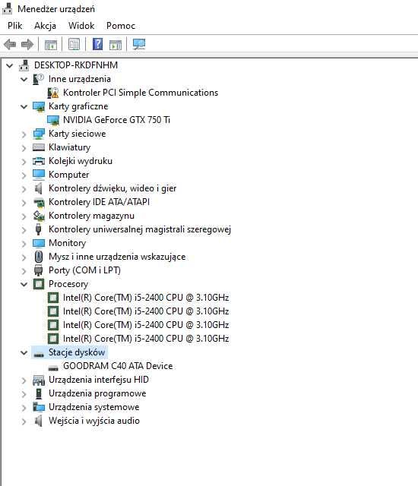Screen dimensions: 418x486
Task: Select the Kontroler PCI Simple Communications label
Action: coord(141,93)
